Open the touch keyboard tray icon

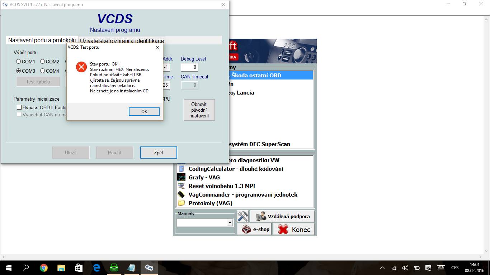(x=441, y=268)
